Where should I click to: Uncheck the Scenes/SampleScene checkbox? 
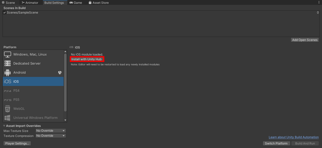click(5, 13)
